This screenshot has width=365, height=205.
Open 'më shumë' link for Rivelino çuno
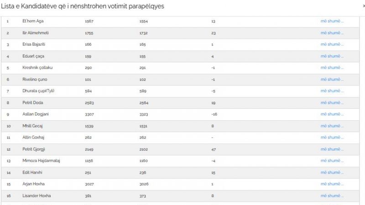click(x=332, y=79)
